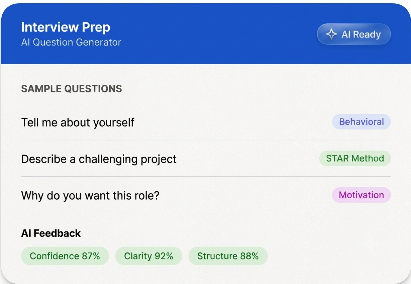
Task: Select the Clarity 92% feedback chip
Action: click(x=148, y=256)
